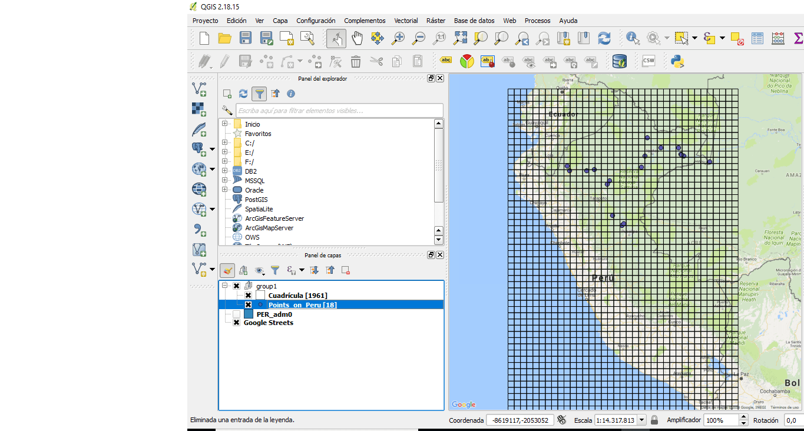Refresh the map canvas

point(605,38)
